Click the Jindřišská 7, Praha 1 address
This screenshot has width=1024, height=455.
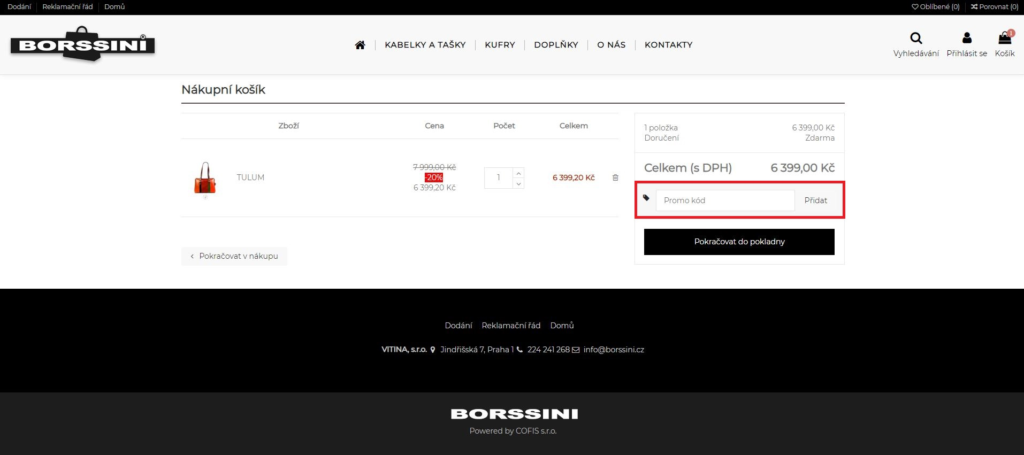pyautogui.click(x=477, y=350)
